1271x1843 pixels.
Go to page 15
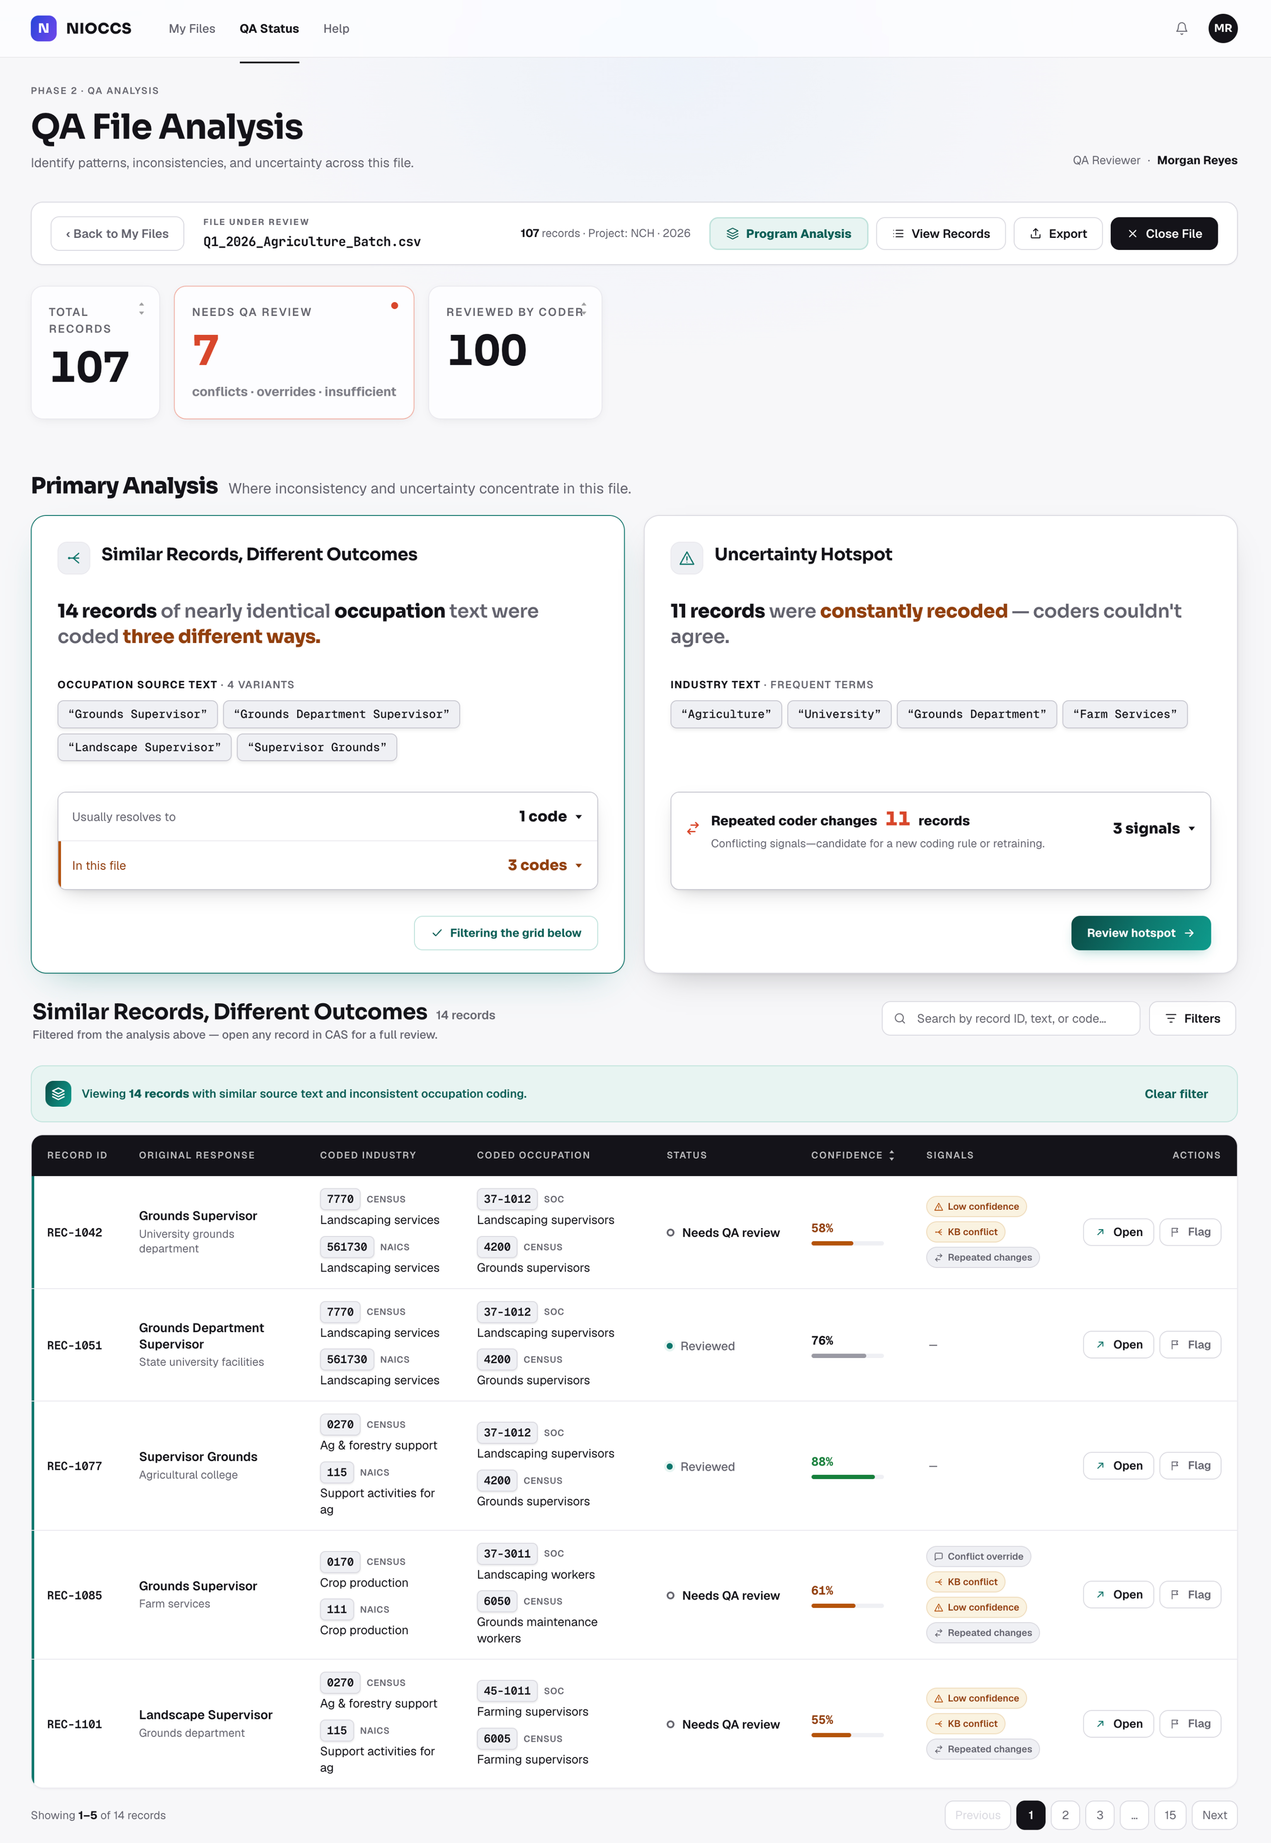pos(1170,1815)
